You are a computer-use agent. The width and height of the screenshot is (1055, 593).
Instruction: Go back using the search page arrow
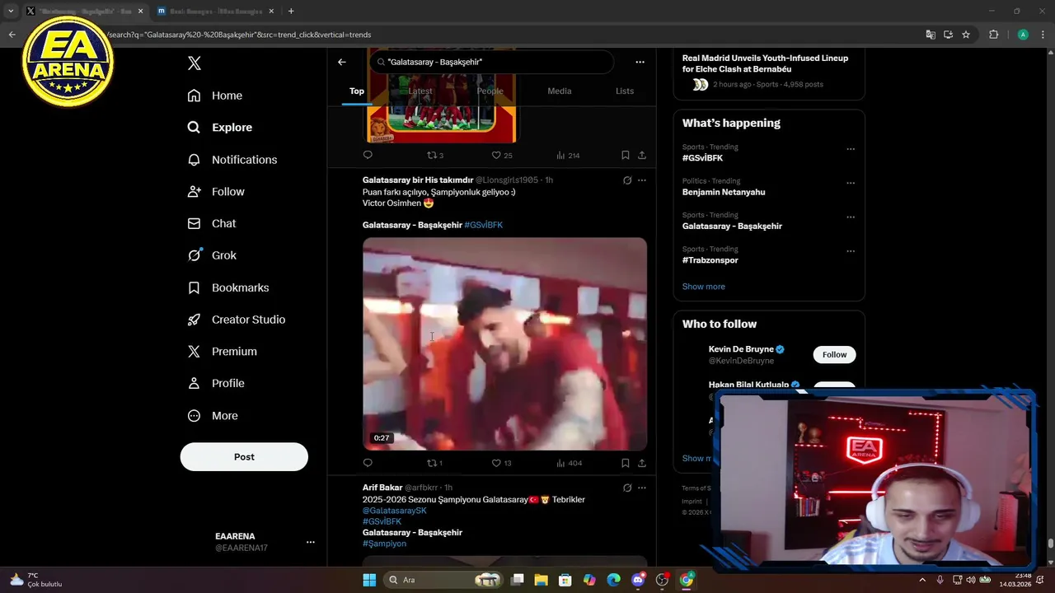[341, 62]
